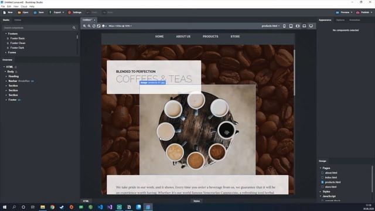Viewport: 375px width, 211px height.
Task: Collapse the HTML node in Overview
Action: [x=4, y=67]
